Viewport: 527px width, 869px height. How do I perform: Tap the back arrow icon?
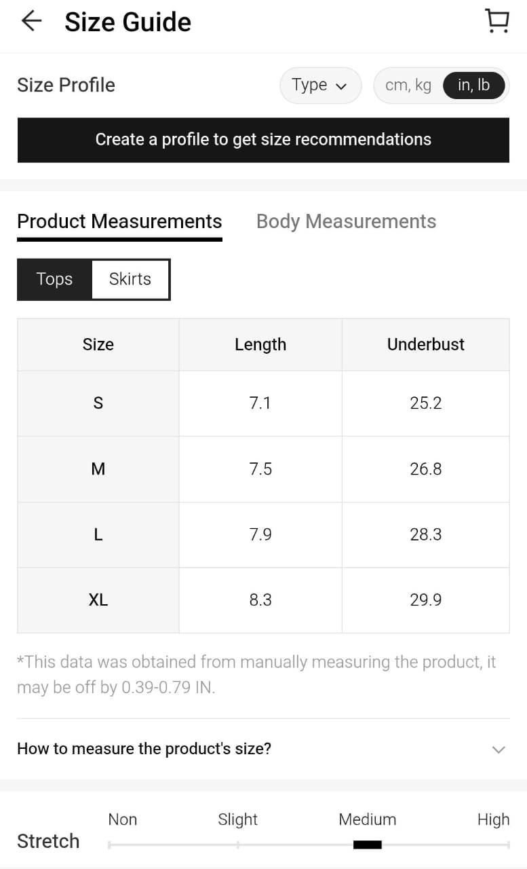[x=31, y=22]
